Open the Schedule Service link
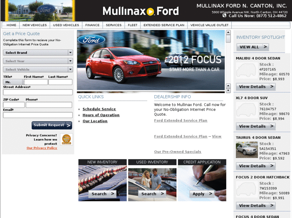Screen dimensions: 292x218 [99, 109]
